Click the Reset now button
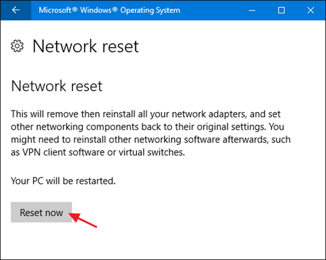 [41, 212]
